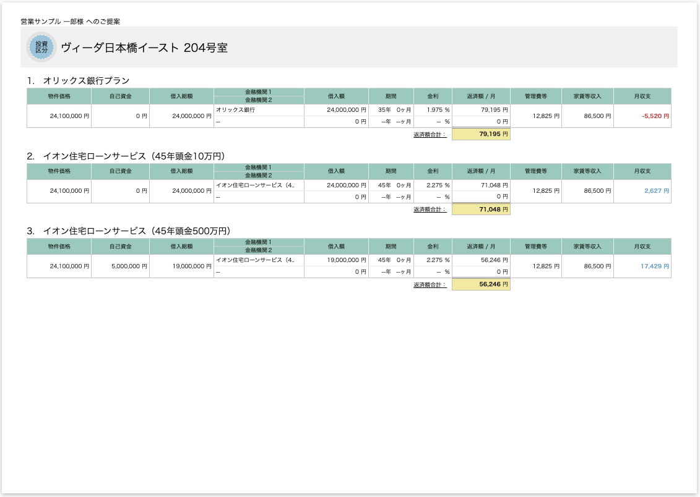
Task: Click the yellow repayment total 71,048 円
Action: 481,209
